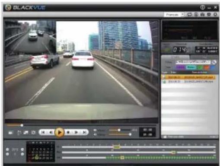The height and width of the screenshot is (166, 220).
Task: Click the info icon in the title bar
Action: pos(203,7)
